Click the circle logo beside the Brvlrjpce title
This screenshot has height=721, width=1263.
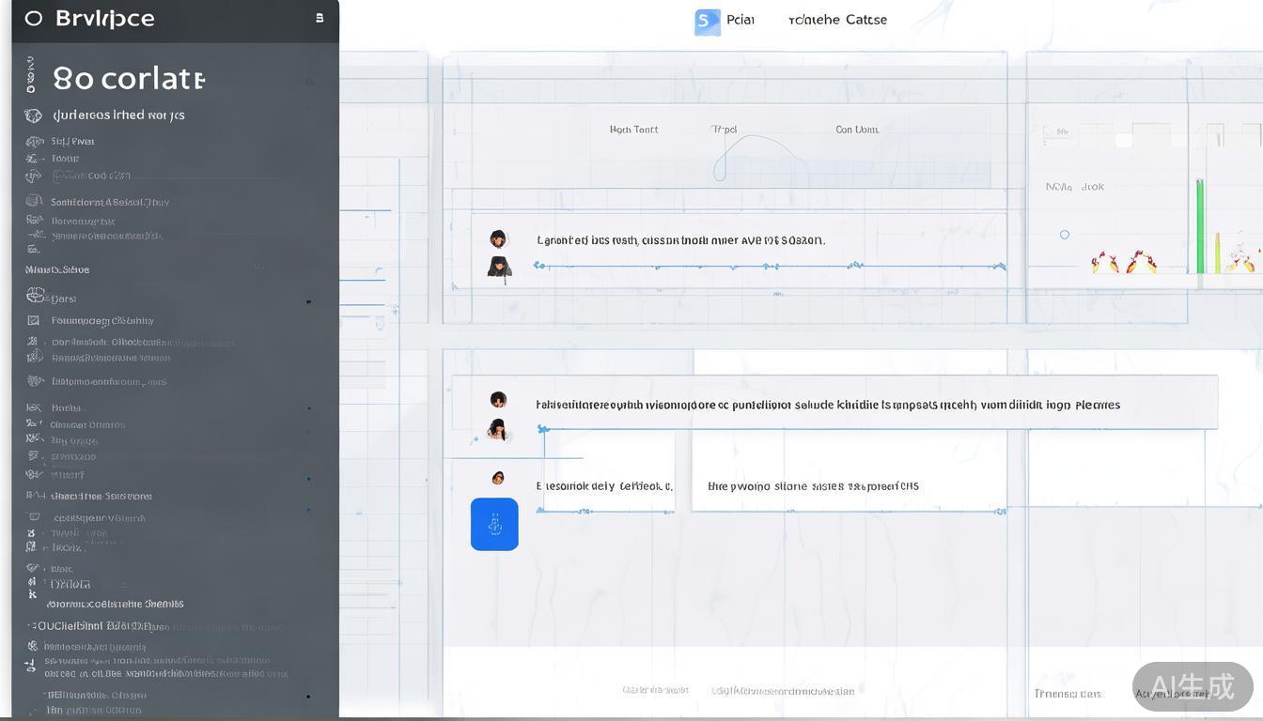[x=34, y=18]
